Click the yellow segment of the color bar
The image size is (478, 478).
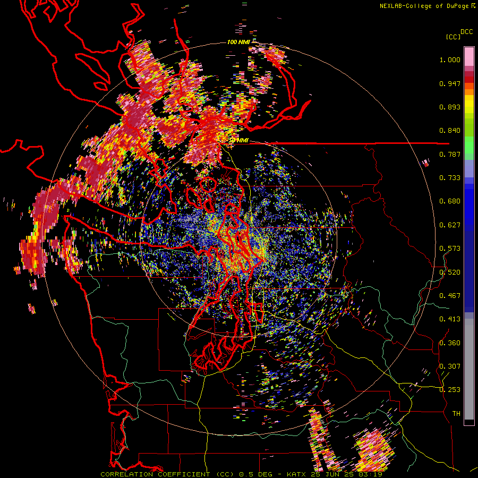[x=469, y=105]
